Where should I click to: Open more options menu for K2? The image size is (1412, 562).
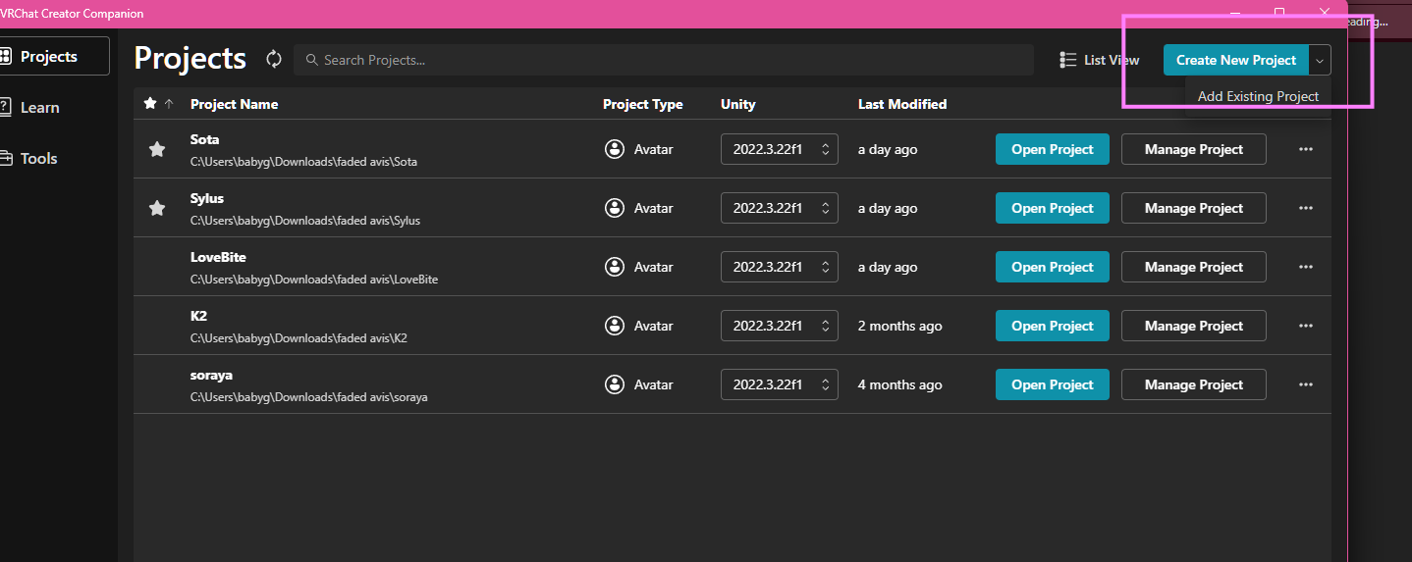(1306, 326)
